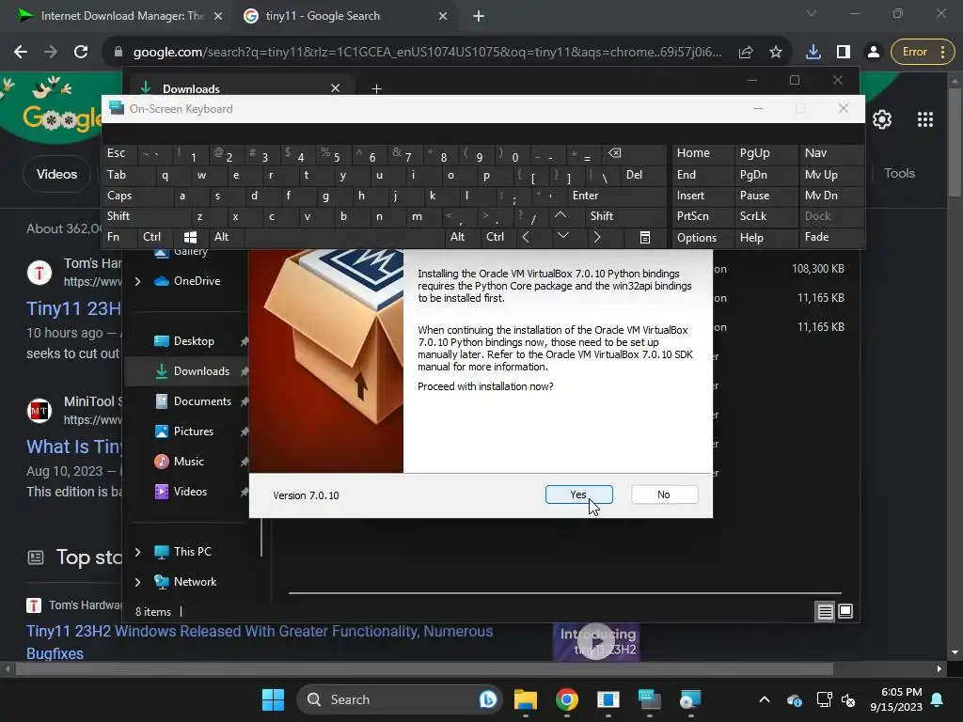Toggle the ScrLk key on On-Screen Keyboard
This screenshot has height=722, width=963.
(x=765, y=217)
